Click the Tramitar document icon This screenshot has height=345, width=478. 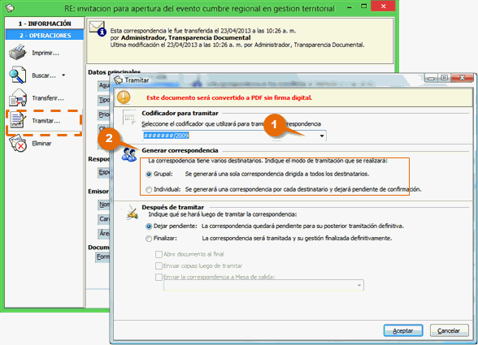[x=18, y=119]
